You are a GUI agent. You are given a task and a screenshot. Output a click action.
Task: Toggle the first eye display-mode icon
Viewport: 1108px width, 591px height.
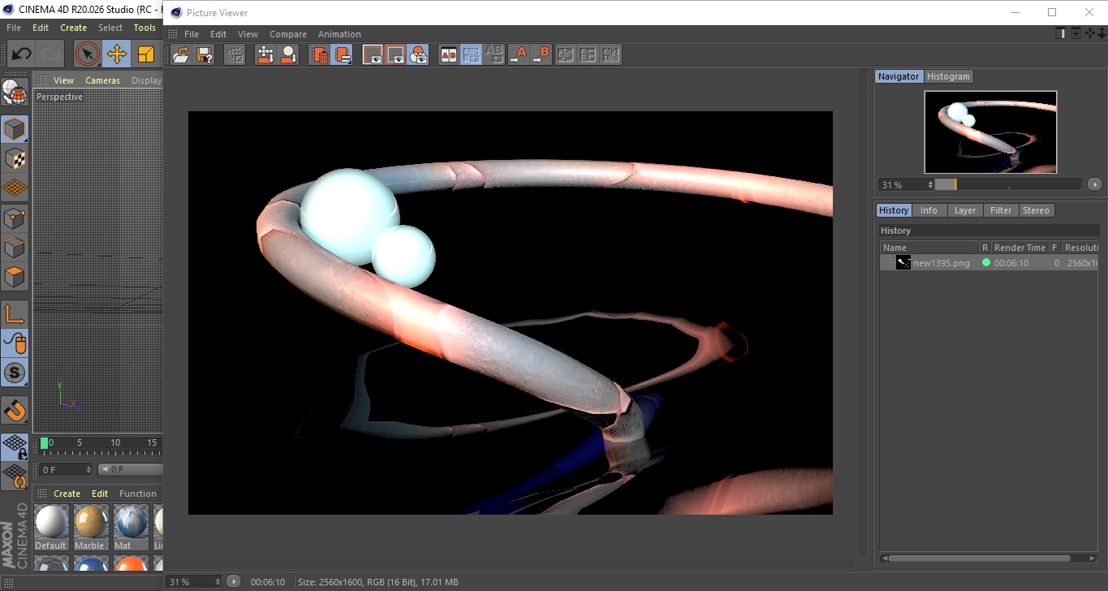tap(373, 54)
